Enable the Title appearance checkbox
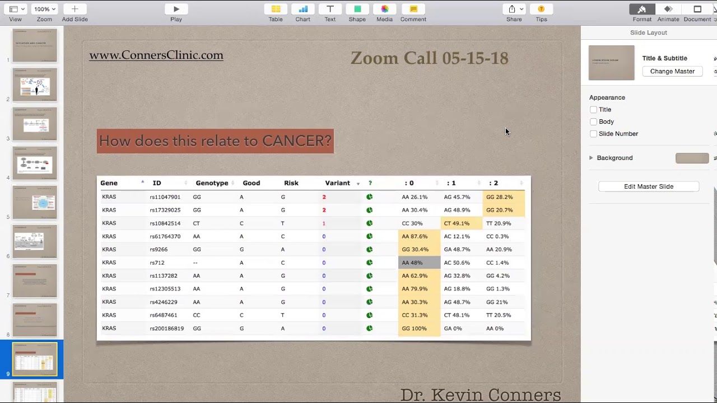Screen dimensions: 717x403 tap(593, 110)
